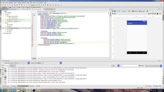Click the Preview panel settings gear
This screenshot has width=164, height=92.
[159, 9]
